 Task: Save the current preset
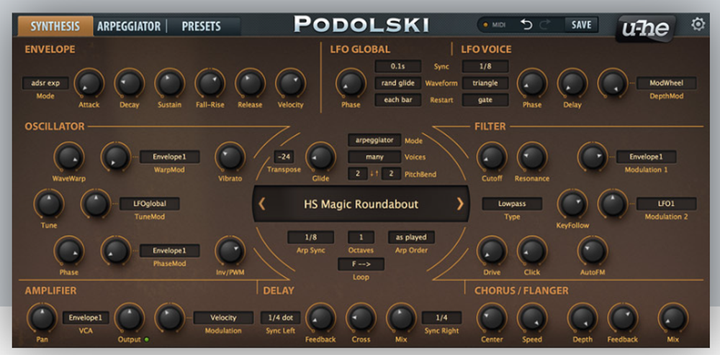tap(581, 24)
